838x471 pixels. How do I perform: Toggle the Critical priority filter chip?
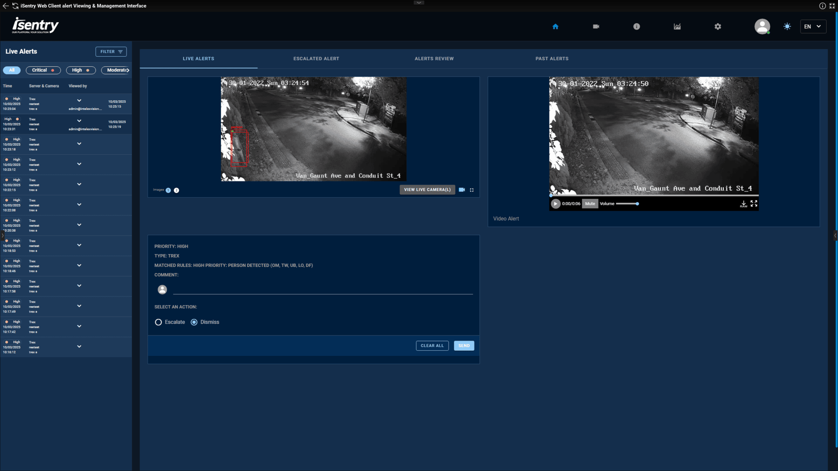(43, 70)
